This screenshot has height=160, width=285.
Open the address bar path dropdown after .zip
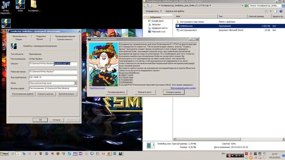(210, 6)
